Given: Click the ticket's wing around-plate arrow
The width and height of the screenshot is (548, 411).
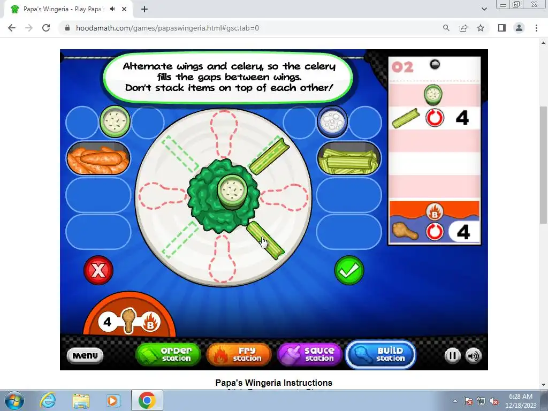Looking at the screenshot, I should (x=435, y=232).
